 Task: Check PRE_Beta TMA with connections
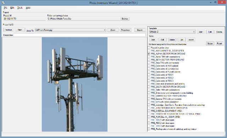point(149,63)
